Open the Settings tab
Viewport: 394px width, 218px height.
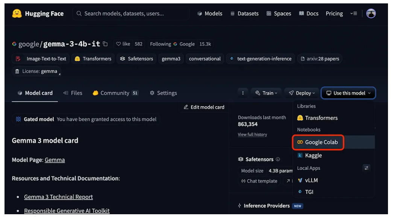(x=163, y=93)
